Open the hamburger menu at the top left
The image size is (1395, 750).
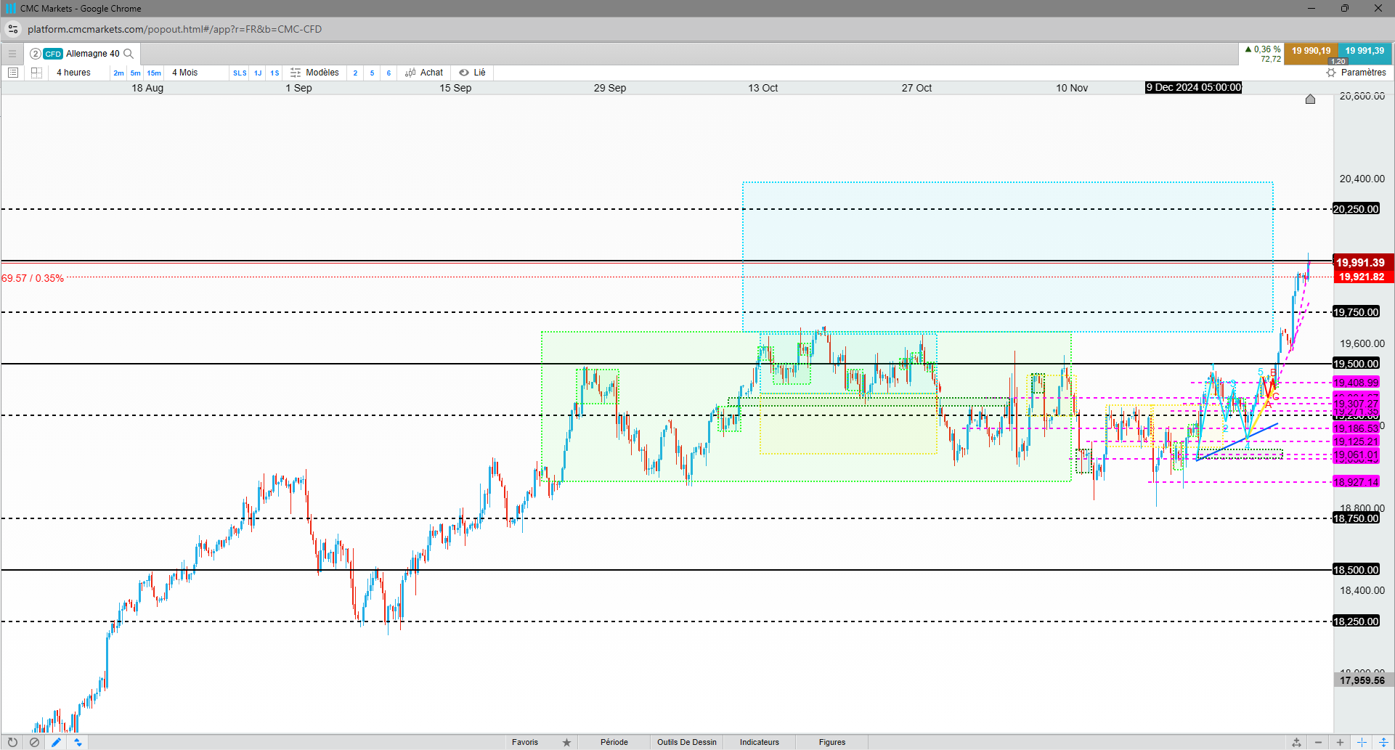point(12,54)
